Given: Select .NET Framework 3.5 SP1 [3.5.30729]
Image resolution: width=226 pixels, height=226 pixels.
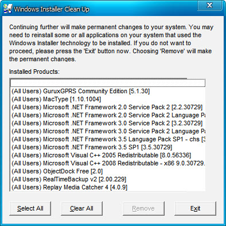Looking at the screenshot, I should pyautogui.click(x=108, y=147).
